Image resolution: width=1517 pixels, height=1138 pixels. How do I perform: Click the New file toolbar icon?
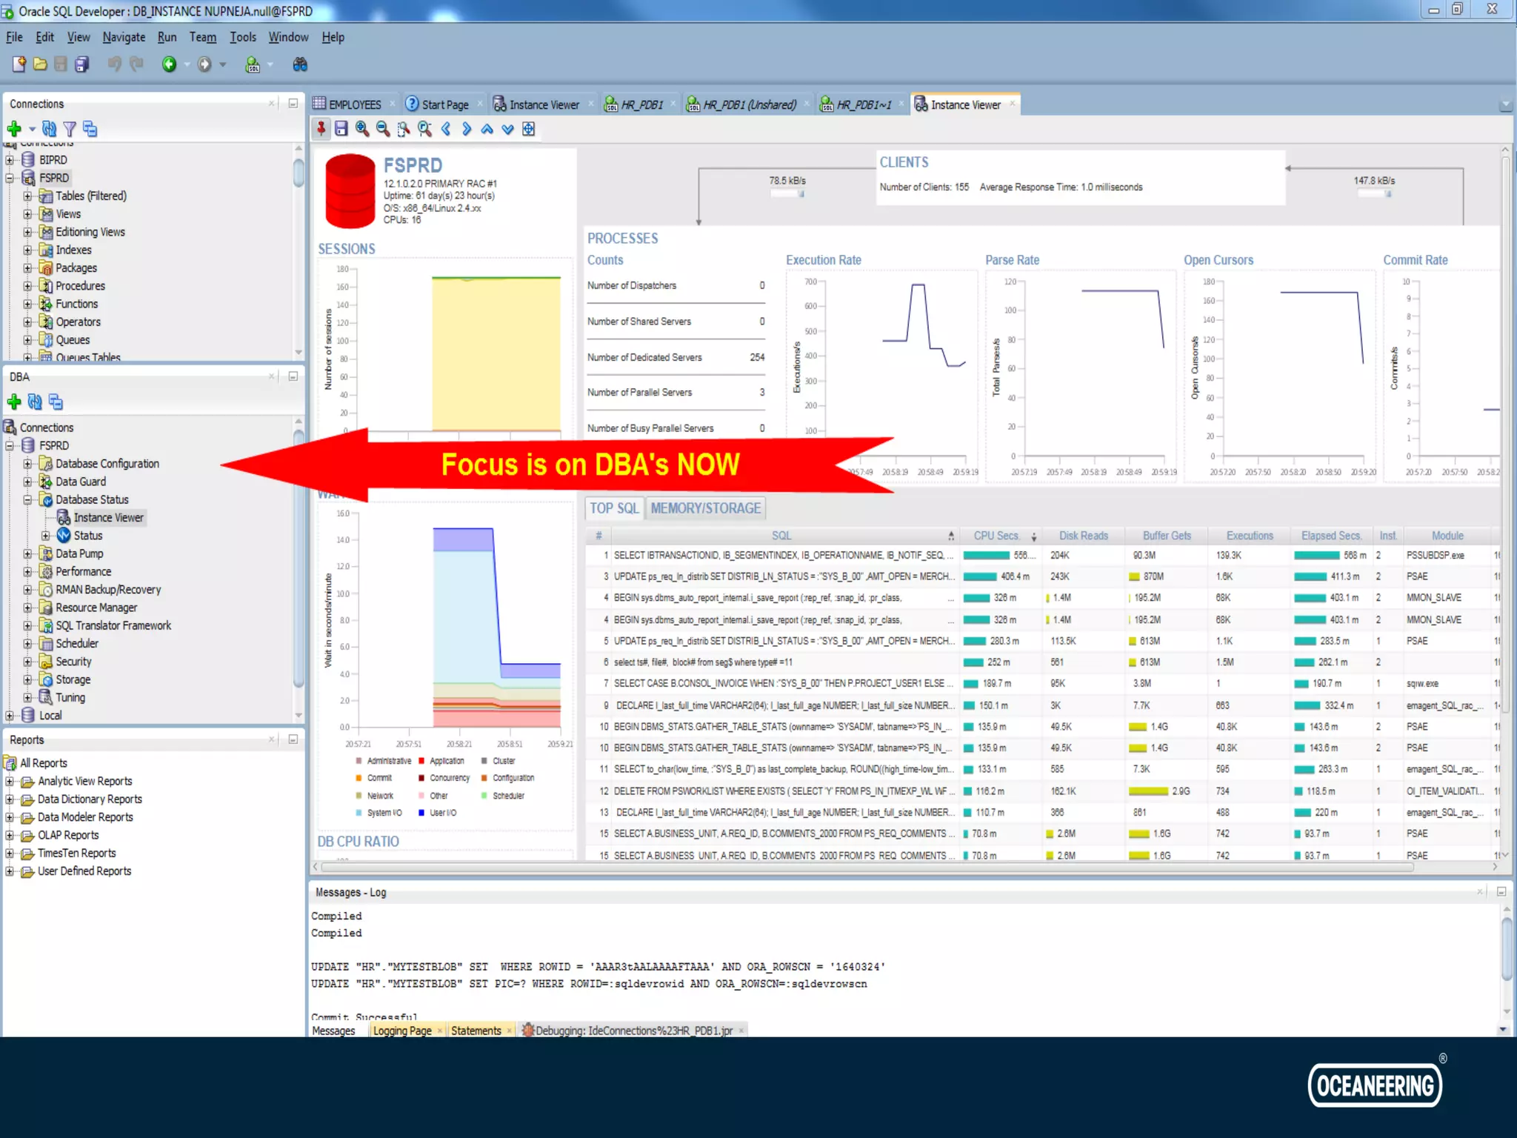click(x=19, y=64)
